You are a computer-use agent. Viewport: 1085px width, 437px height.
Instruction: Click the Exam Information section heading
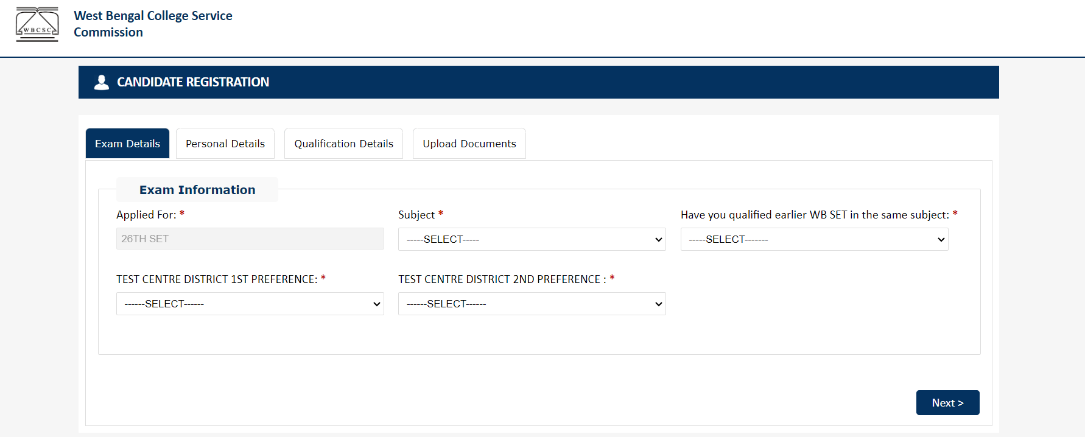(197, 190)
